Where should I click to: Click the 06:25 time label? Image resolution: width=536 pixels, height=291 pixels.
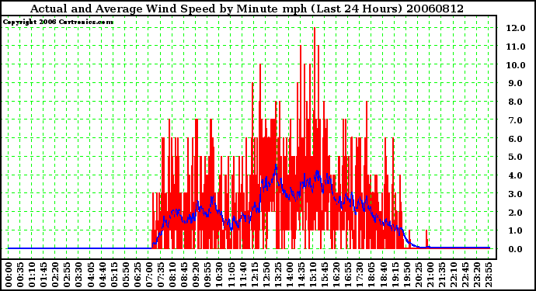point(137,275)
